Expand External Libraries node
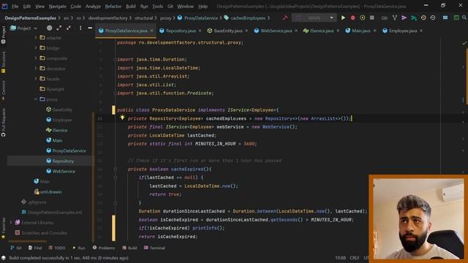The image size is (468, 263). [11, 222]
